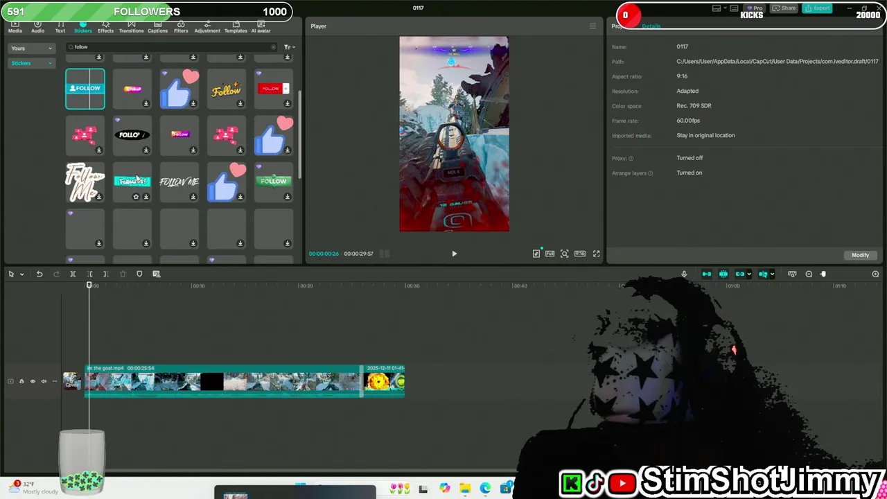Zoom out the timeline

[809, 274]
